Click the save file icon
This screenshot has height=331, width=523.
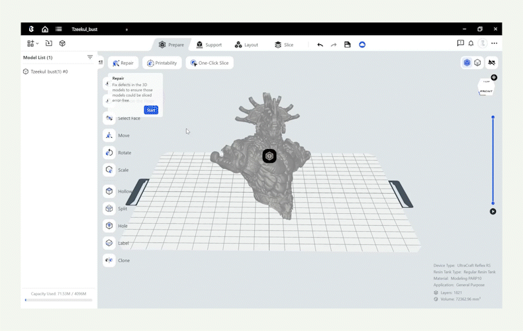(x=347, y=44)
